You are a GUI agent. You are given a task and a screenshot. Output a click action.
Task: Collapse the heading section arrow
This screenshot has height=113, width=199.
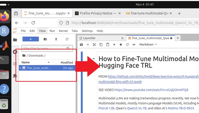click(94, 59)
